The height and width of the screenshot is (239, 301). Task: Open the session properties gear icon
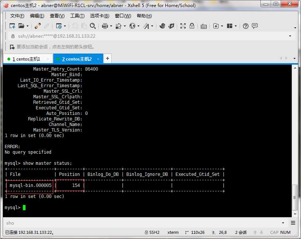point(59,26)
